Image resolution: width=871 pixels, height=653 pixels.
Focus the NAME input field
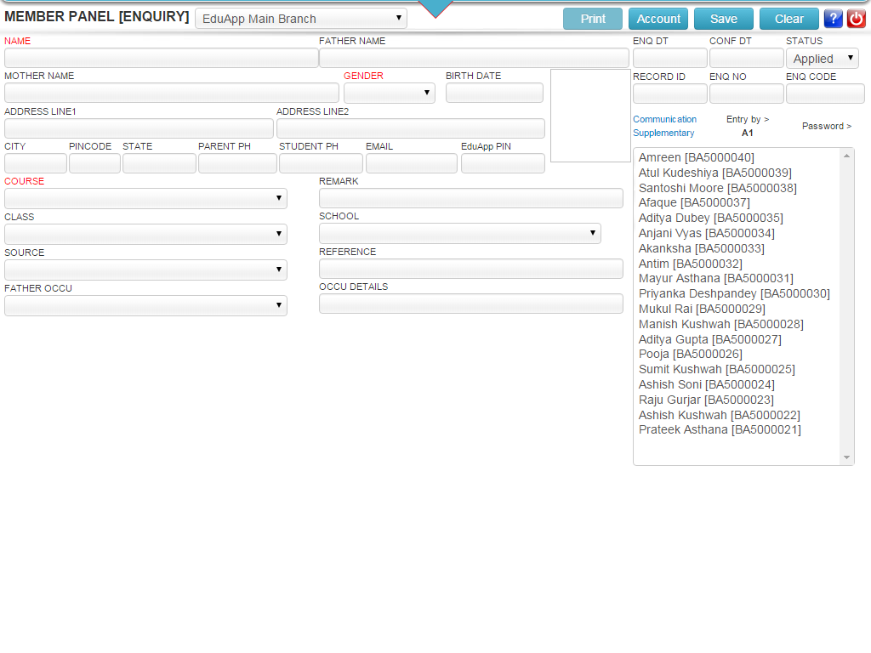[161, 58]
